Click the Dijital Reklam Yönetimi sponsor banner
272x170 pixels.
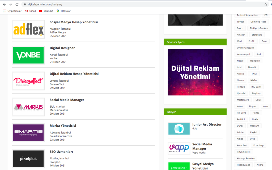pos(195,72)
